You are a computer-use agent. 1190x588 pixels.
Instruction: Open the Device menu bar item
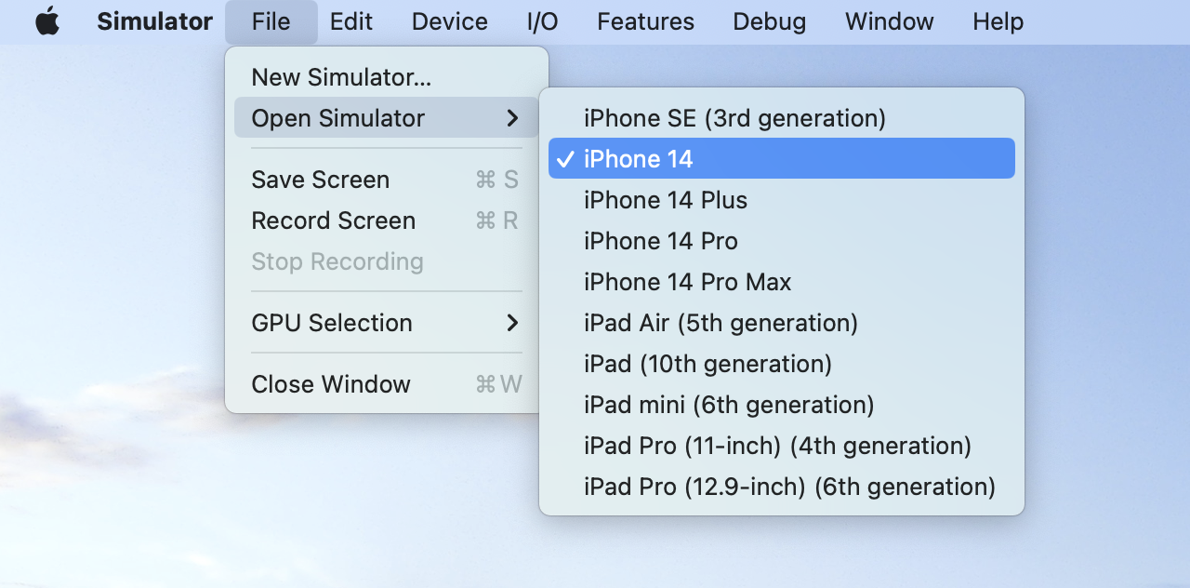tap(450, 21)
